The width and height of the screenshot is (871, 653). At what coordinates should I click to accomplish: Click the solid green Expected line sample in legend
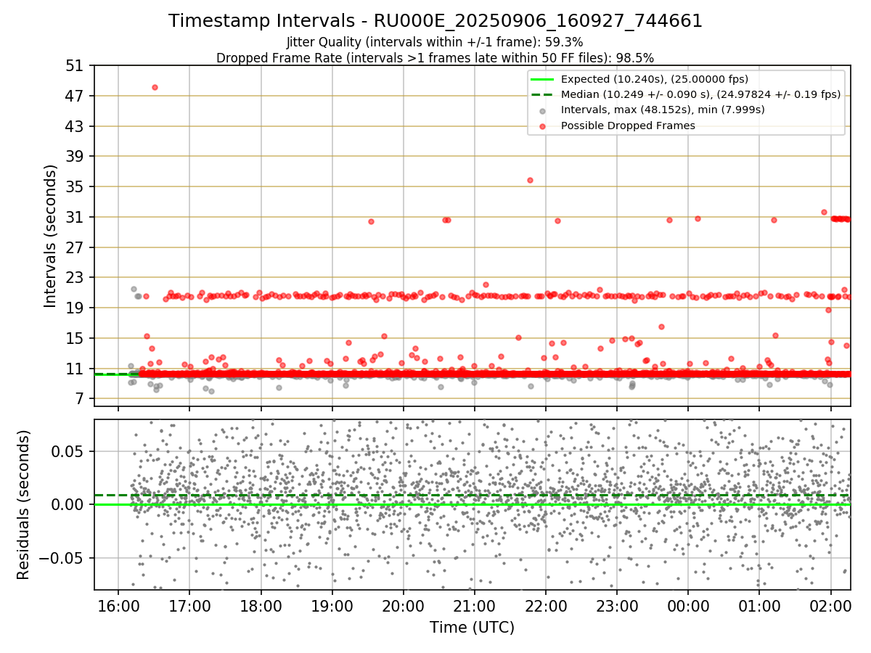click(x=543, y=79)
